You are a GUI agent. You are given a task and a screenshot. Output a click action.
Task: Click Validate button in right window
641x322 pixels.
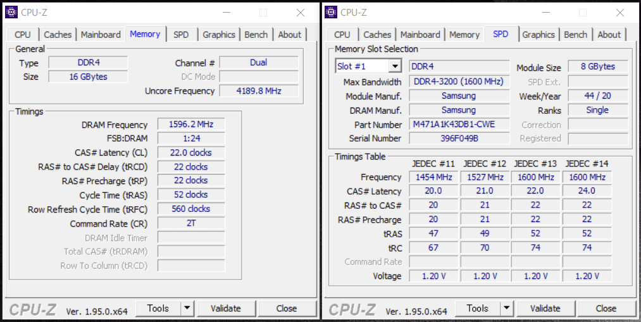[x=545, y=309]
